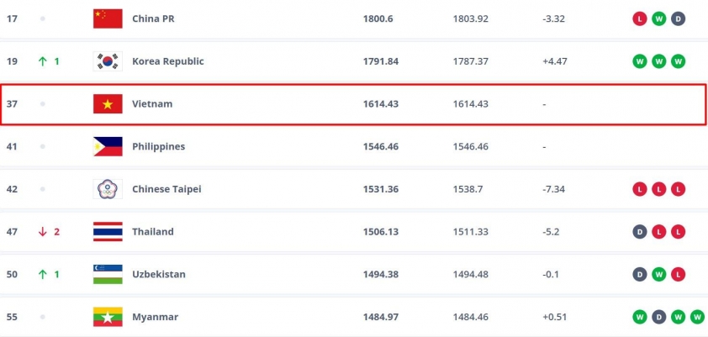
Task: Click the Vietnam flag icon
Action: 108,103
